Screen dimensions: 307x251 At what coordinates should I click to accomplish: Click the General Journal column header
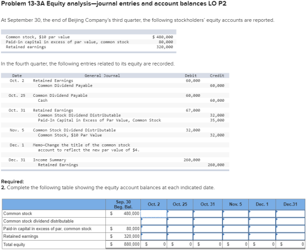tap(102, 75)
